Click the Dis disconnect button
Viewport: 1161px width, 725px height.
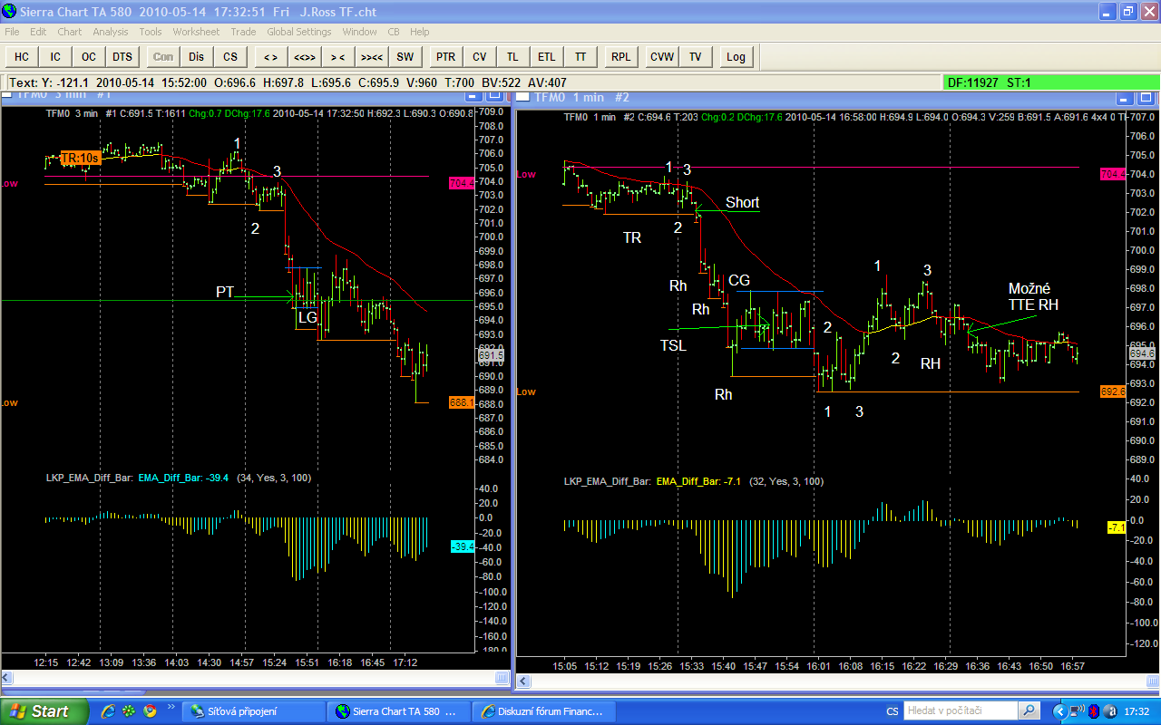coord(196,56)
